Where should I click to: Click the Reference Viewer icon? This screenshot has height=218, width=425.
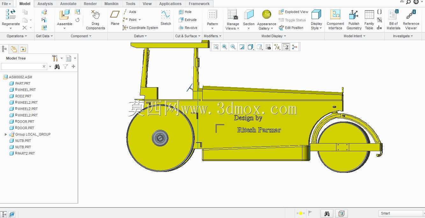(x=411, y=15)
